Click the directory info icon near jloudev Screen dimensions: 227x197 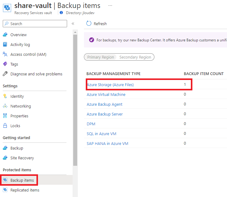pyautogui.click(x=61, y=13)
